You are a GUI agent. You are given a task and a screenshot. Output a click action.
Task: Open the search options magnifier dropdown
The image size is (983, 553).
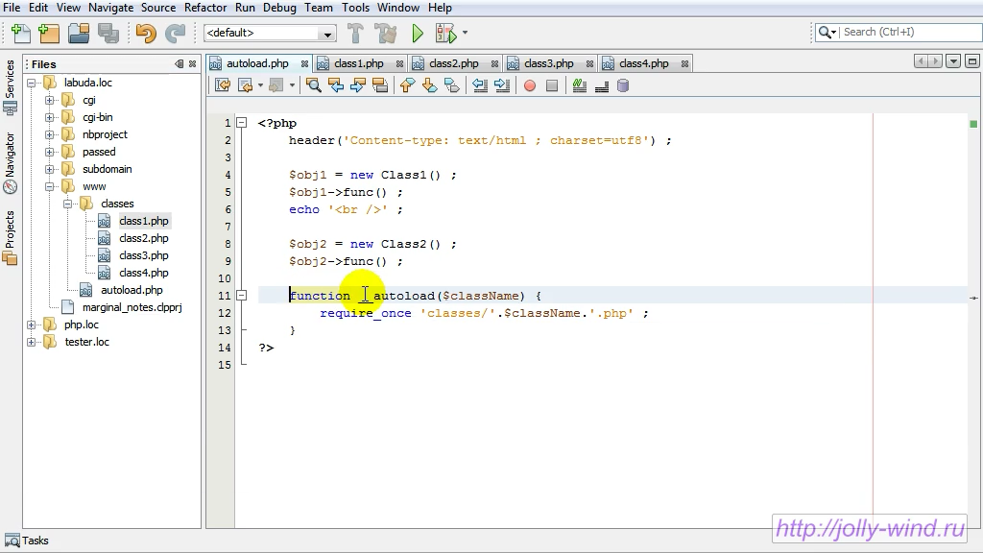827,32
